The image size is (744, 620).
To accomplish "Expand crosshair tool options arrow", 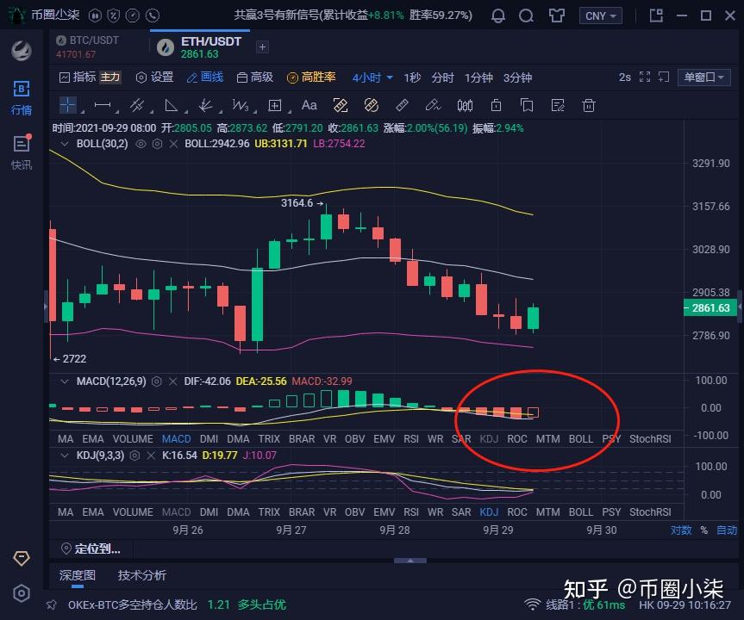I will pyautogui.click(x=82, y=112).
